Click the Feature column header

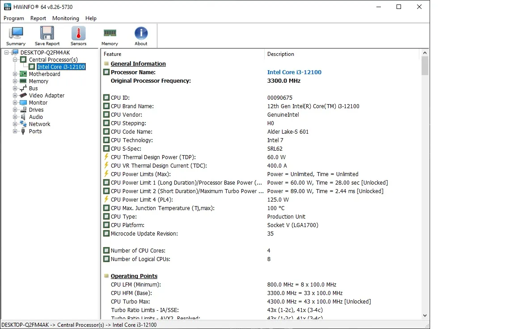tap(113, 54)
